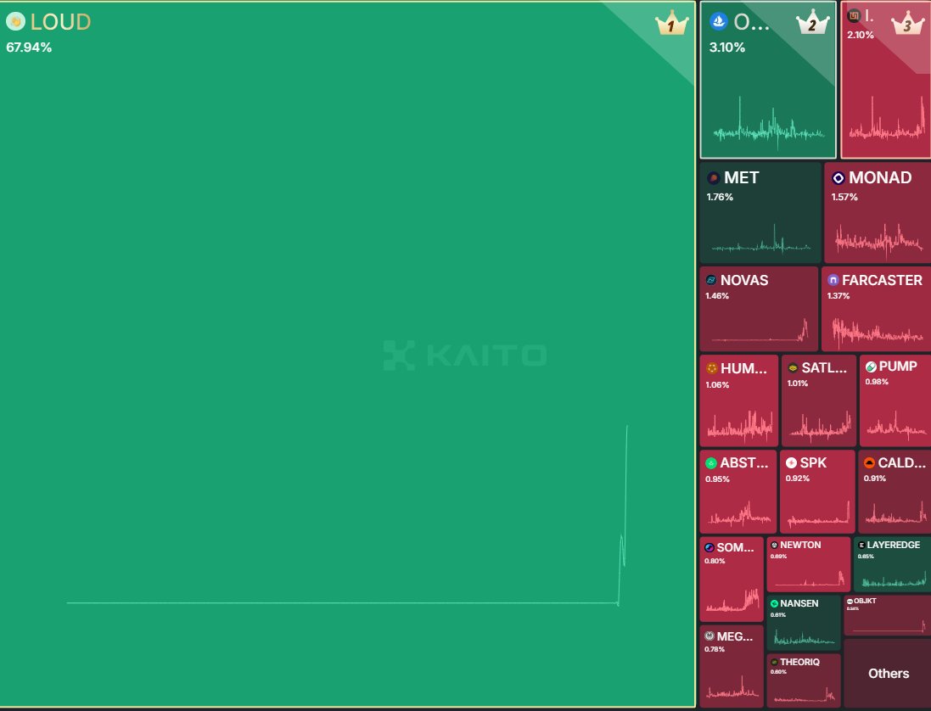Click the 67.94% mindshare value
Viewport: 931px width, 711px height.
coord(29,48)
